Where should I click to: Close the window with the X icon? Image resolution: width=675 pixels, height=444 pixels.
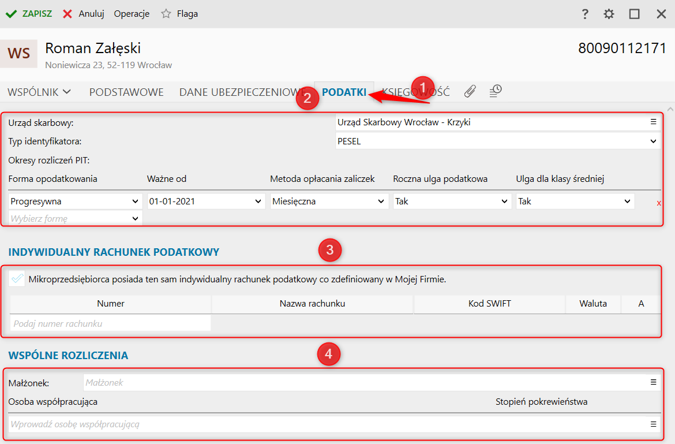click(661, 14)
